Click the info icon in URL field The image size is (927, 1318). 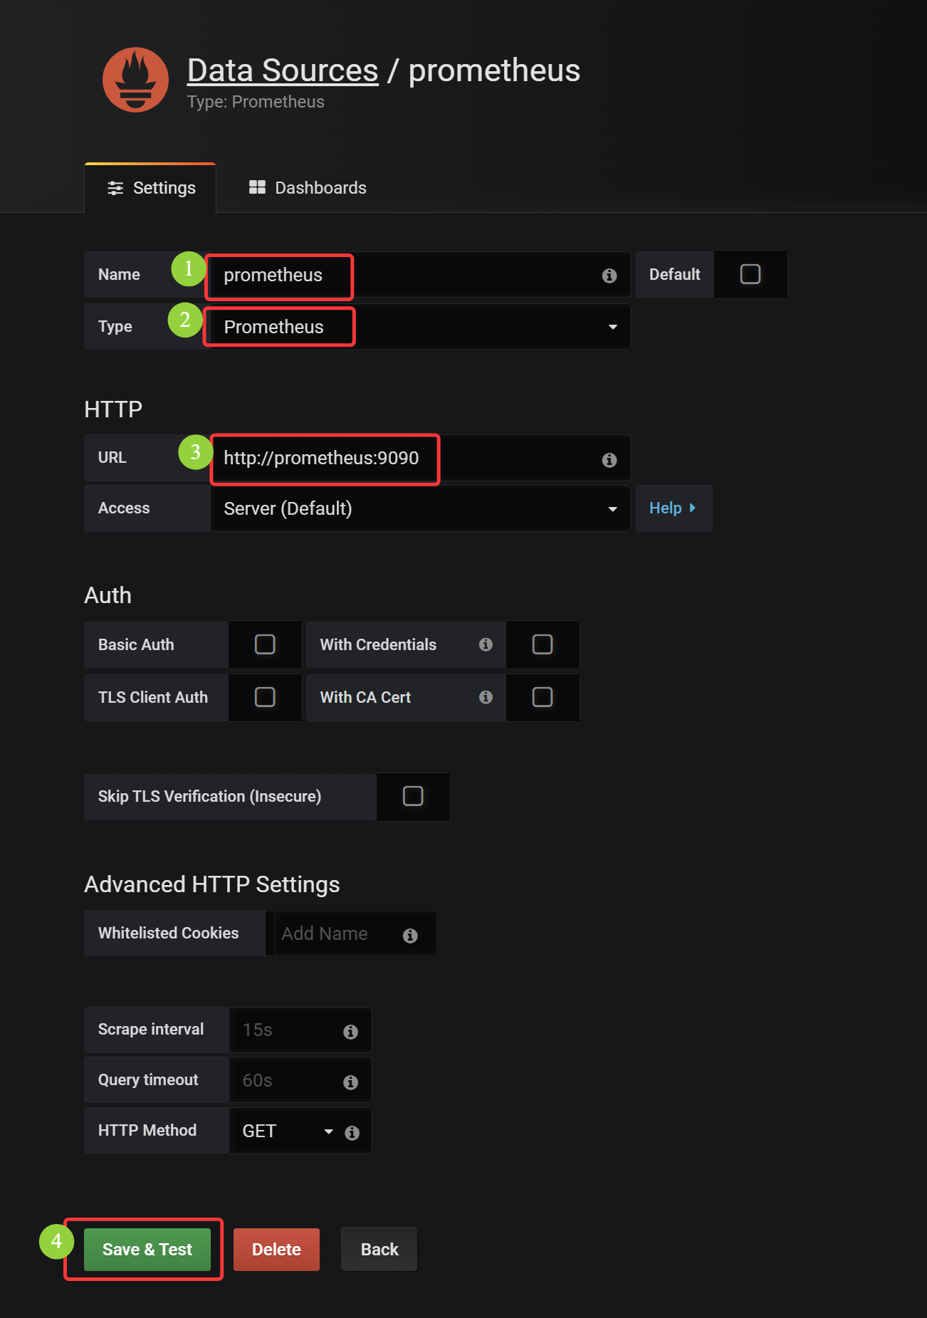[609, 460]
